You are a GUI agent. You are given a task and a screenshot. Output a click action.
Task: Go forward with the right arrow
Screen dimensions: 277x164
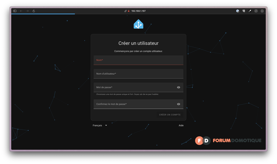27,11
